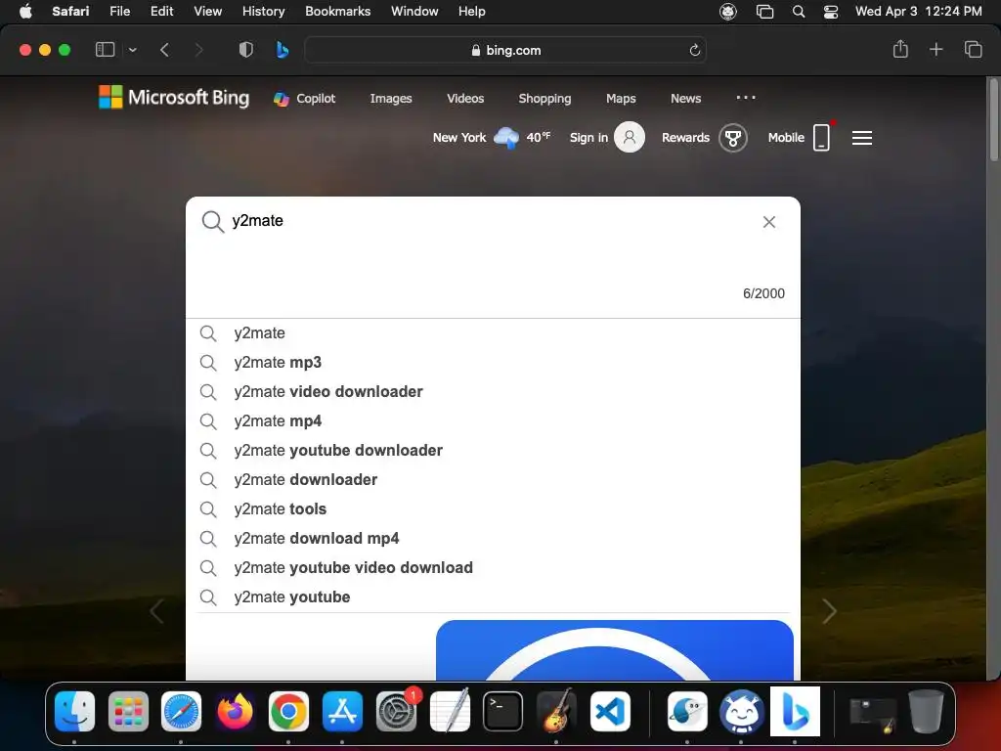This screenshot has height=751, width=1001.
Task: Open Finder from the dock
Action: [74, 711]
